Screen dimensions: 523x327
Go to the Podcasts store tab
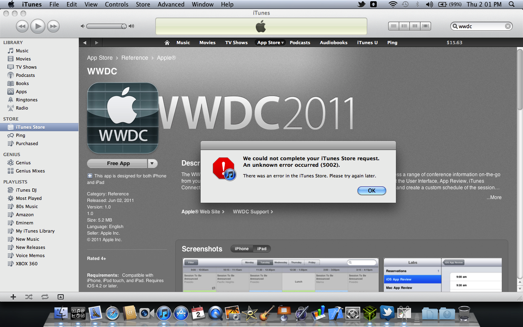click(300, 43)
